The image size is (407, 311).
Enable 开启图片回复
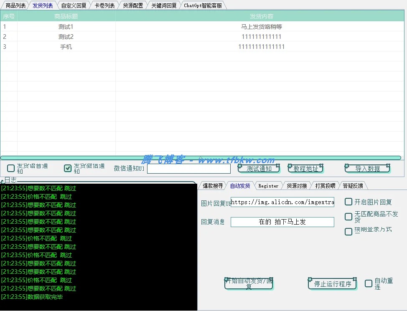(x=348, y=202)
